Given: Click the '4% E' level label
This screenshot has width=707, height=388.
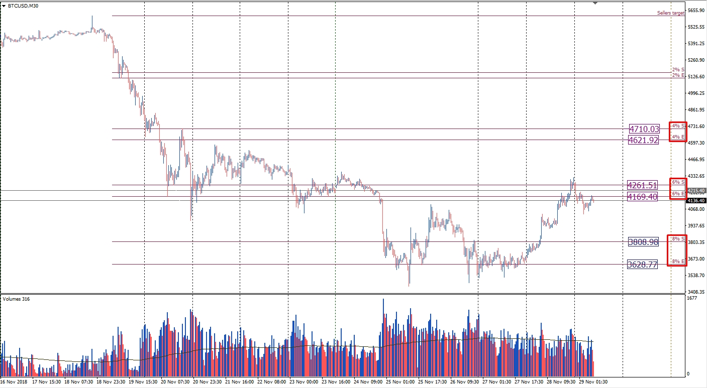Looking at the screenshot, I should coord(678,137).
